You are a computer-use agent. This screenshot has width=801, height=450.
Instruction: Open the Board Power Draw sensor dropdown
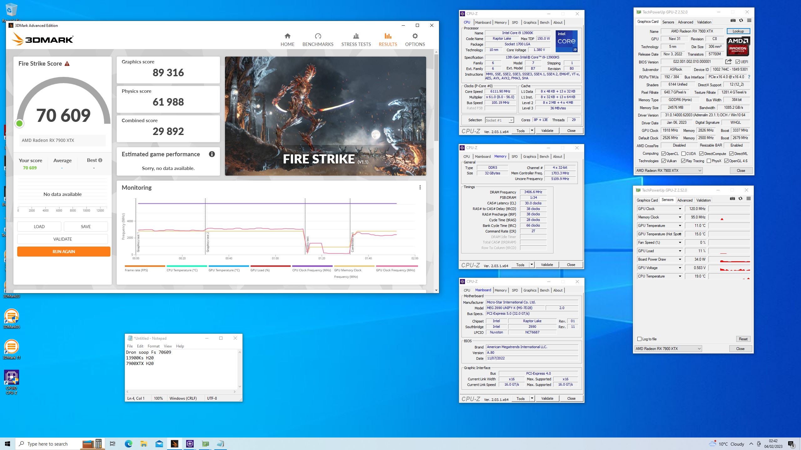(x=680, y=259)
